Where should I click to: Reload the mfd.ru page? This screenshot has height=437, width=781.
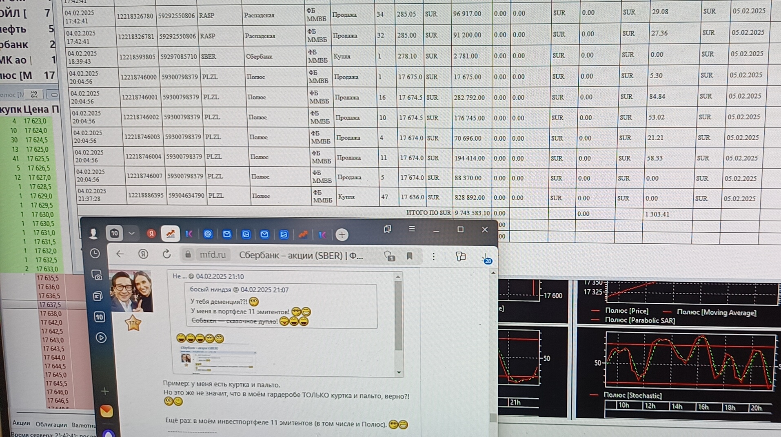[166, 254]
